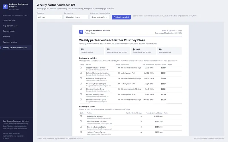Open the Sales rep dropdown
228x142 pixels.
click(x=49, y=17)
